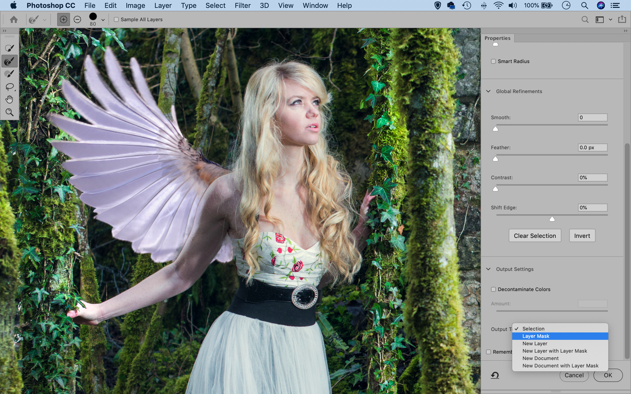Image resolution: width=631 pixels, height=394 pixels.
Task: Click the Invert button
Action: [x=582, y=235]
